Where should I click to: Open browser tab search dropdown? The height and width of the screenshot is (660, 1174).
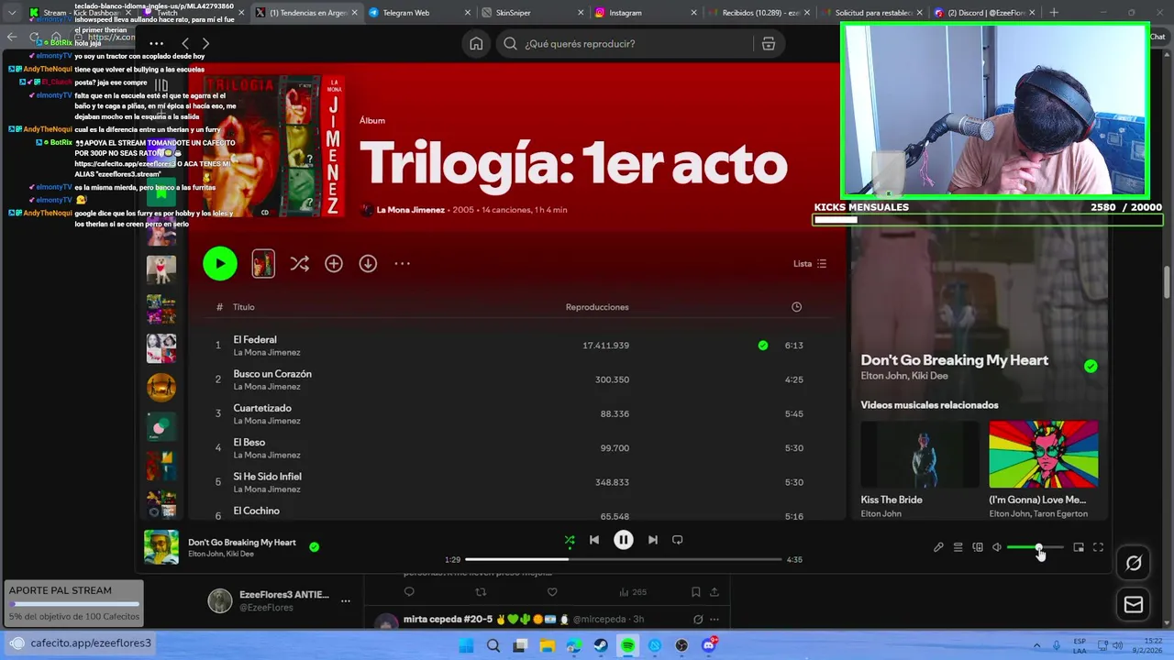pyautogui.click(x=11, y=13)
